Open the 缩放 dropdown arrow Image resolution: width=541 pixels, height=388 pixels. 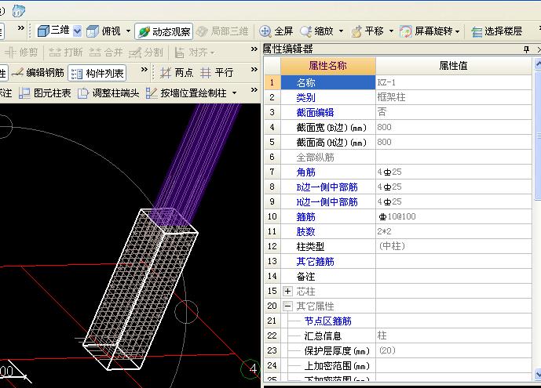click(341, 31)
